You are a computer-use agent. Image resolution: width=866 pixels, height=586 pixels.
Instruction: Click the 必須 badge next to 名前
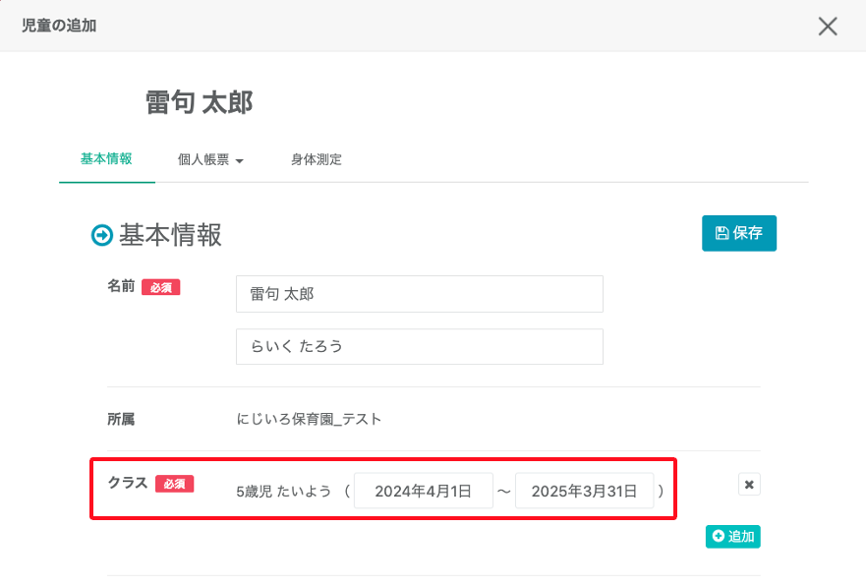click(161, 288)
